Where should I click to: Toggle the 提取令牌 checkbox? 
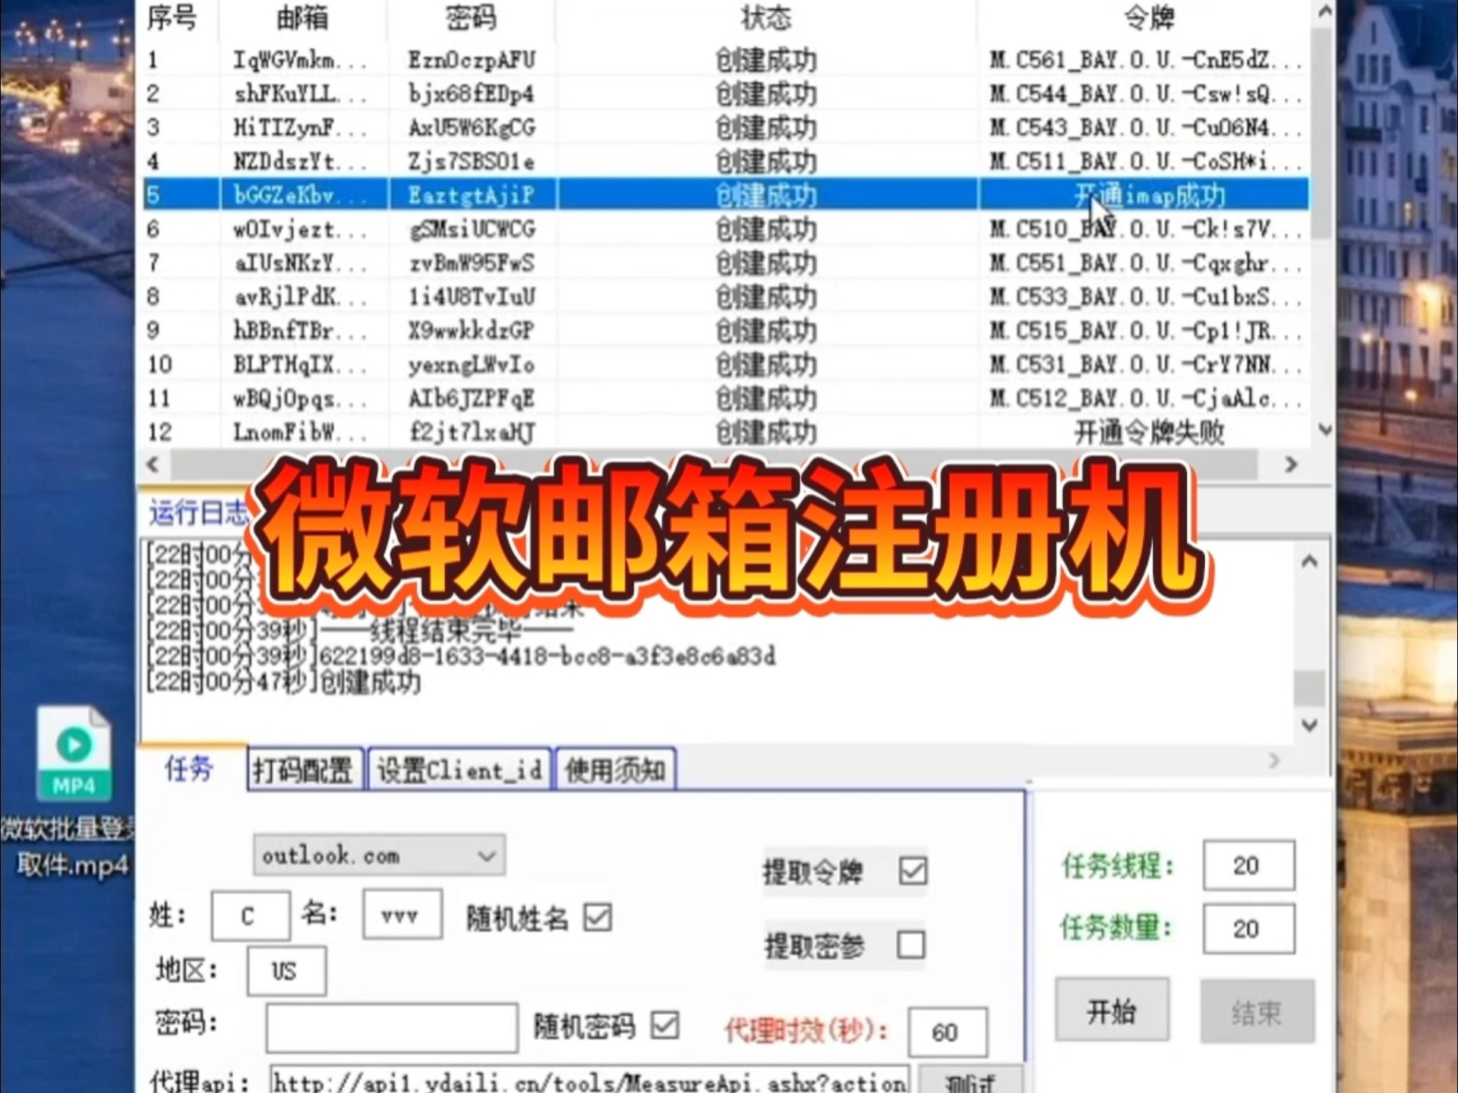point(912,871)
